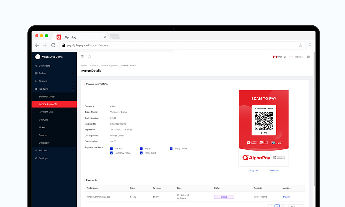
Task: Click Download below the QR poster
Action: [x=274, y=170]
